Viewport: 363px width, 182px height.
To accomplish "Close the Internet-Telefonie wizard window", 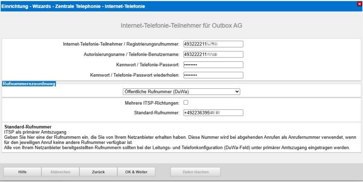I will [x=359, y=4].
